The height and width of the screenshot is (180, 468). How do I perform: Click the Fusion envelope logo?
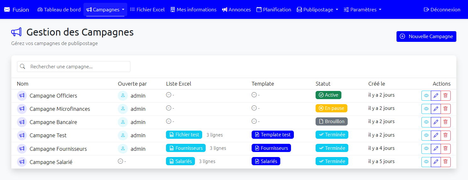click(x=7, y=9)
